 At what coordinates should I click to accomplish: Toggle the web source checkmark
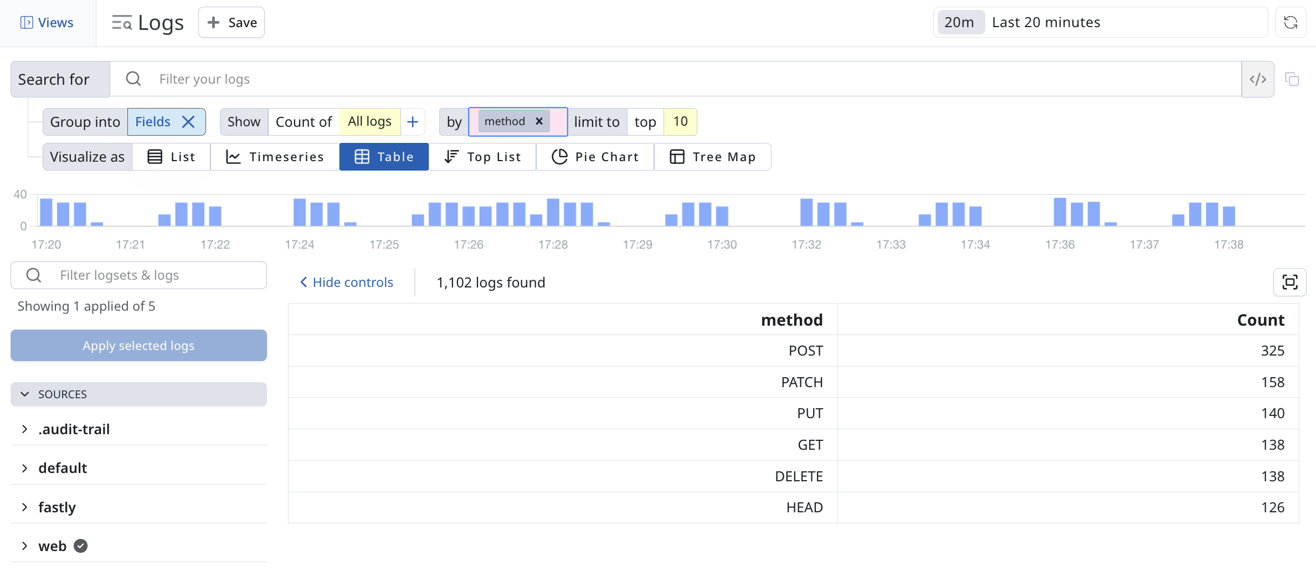tap(81, 546)
